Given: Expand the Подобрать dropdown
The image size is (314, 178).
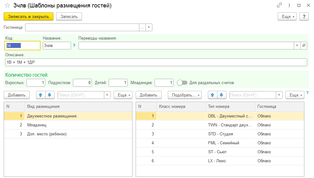Looking at the screenshot, I should 185,95.
